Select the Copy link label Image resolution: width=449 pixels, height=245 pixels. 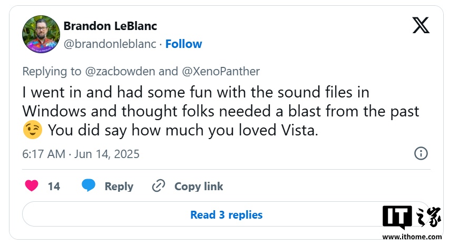pyautogui.click(x=199, y=186)
